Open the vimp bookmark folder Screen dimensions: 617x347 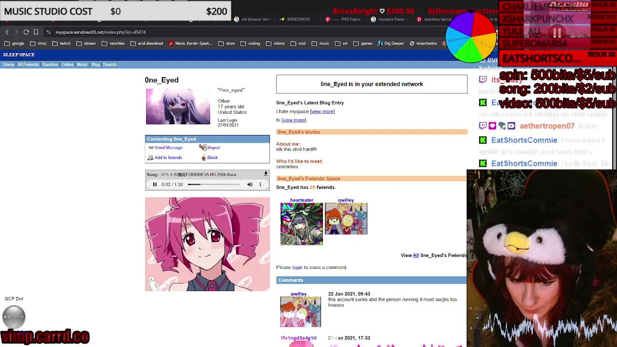tap(38, 43)
